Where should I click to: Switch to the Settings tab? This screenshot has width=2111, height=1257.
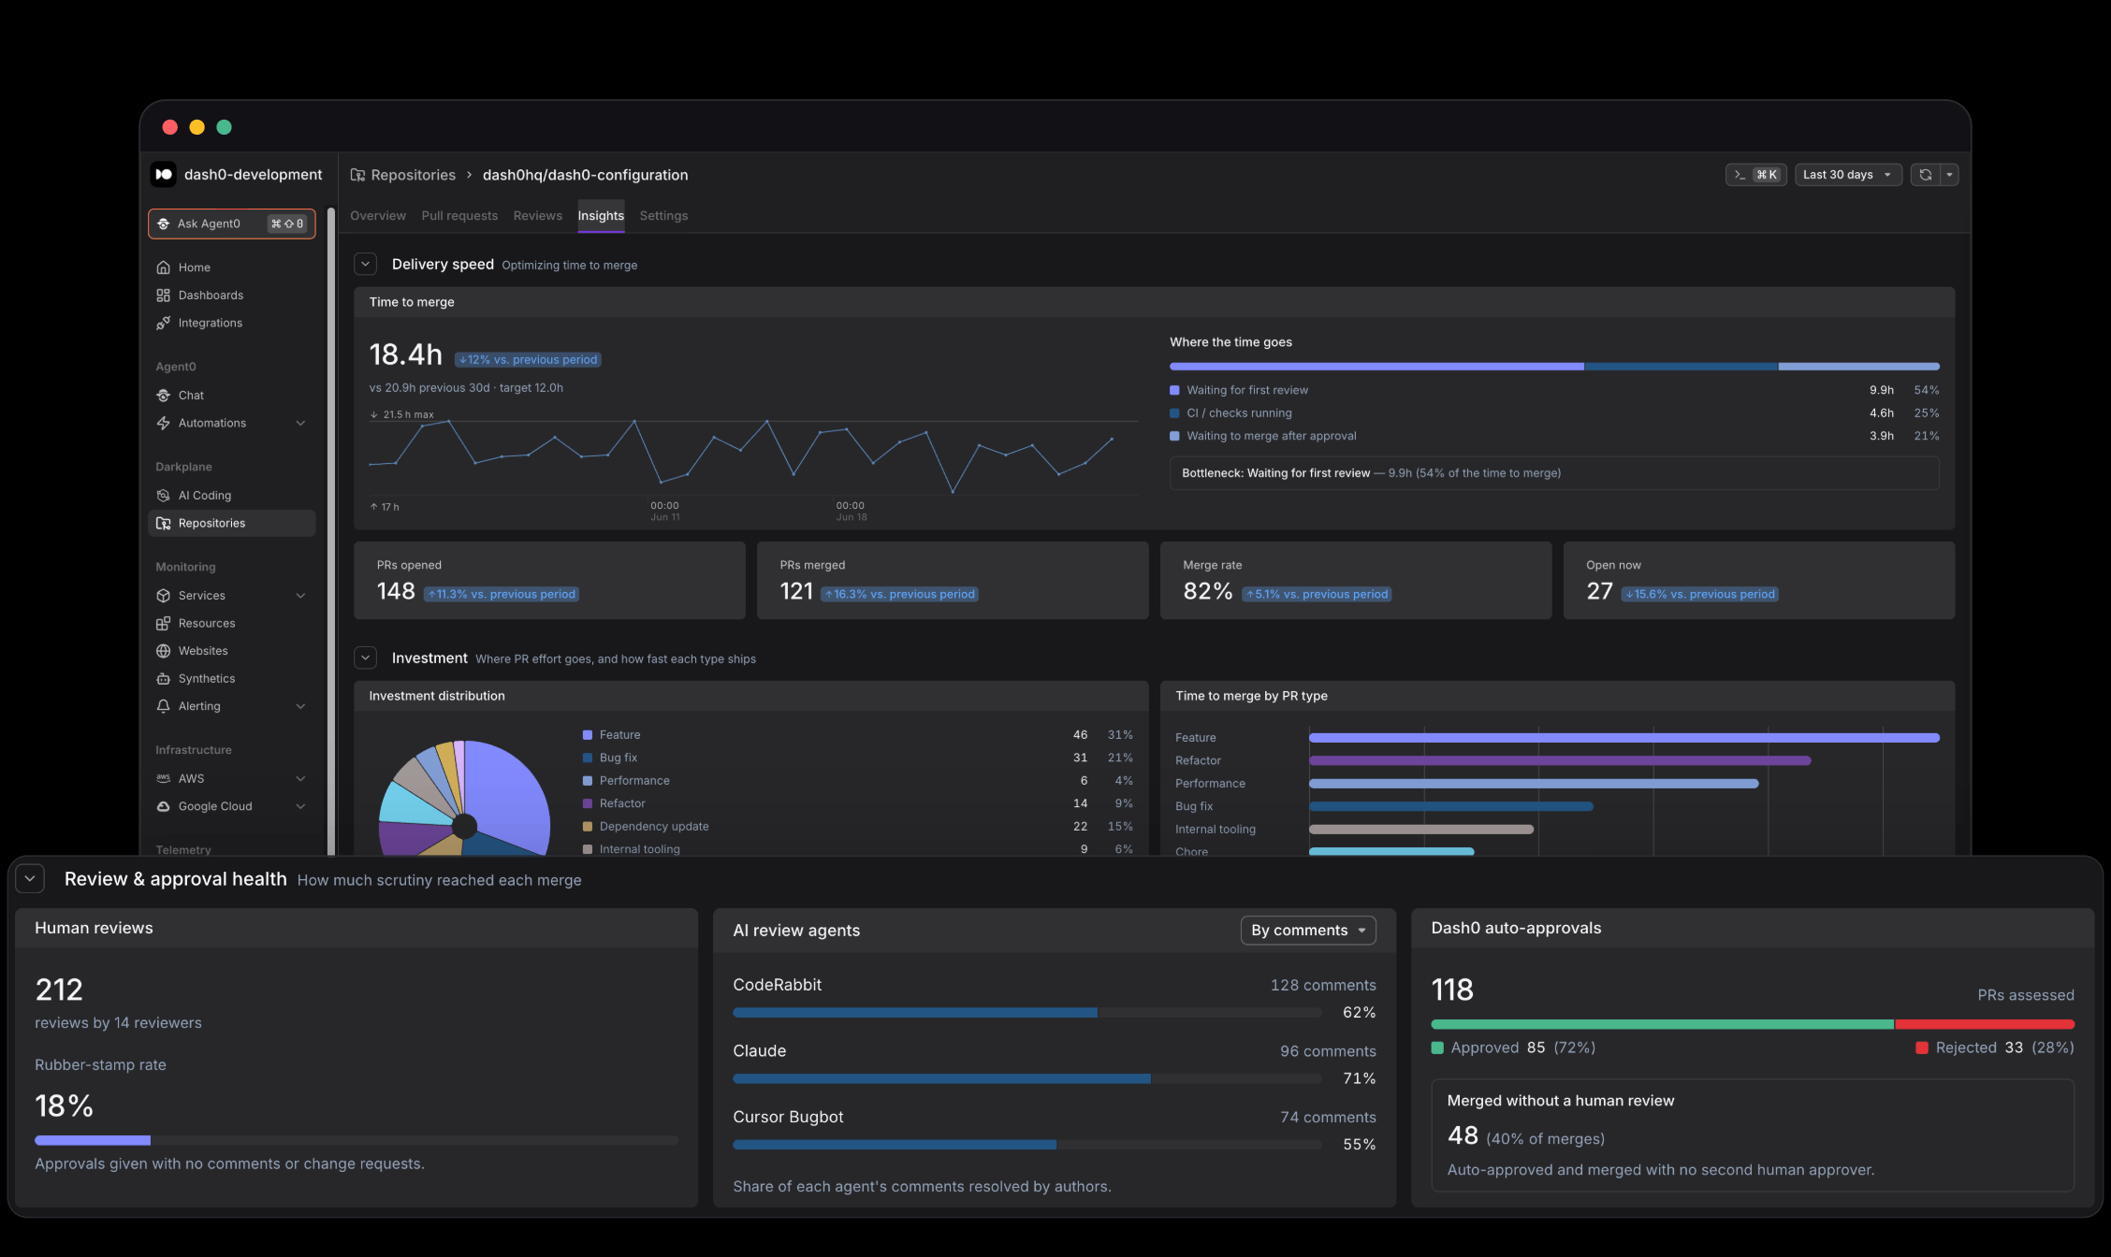[x=663, y=216]
